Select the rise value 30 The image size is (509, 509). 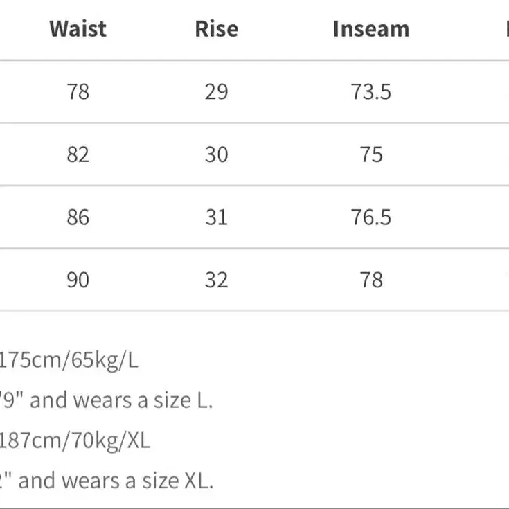[217, 154]
